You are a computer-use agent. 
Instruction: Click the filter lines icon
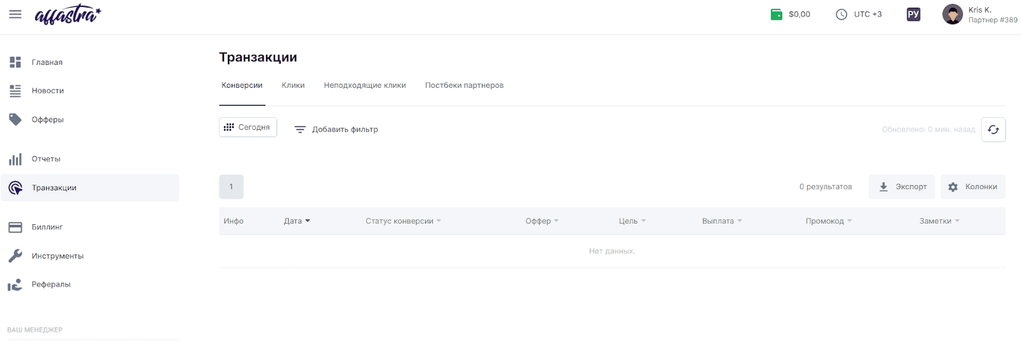(300, 129)
